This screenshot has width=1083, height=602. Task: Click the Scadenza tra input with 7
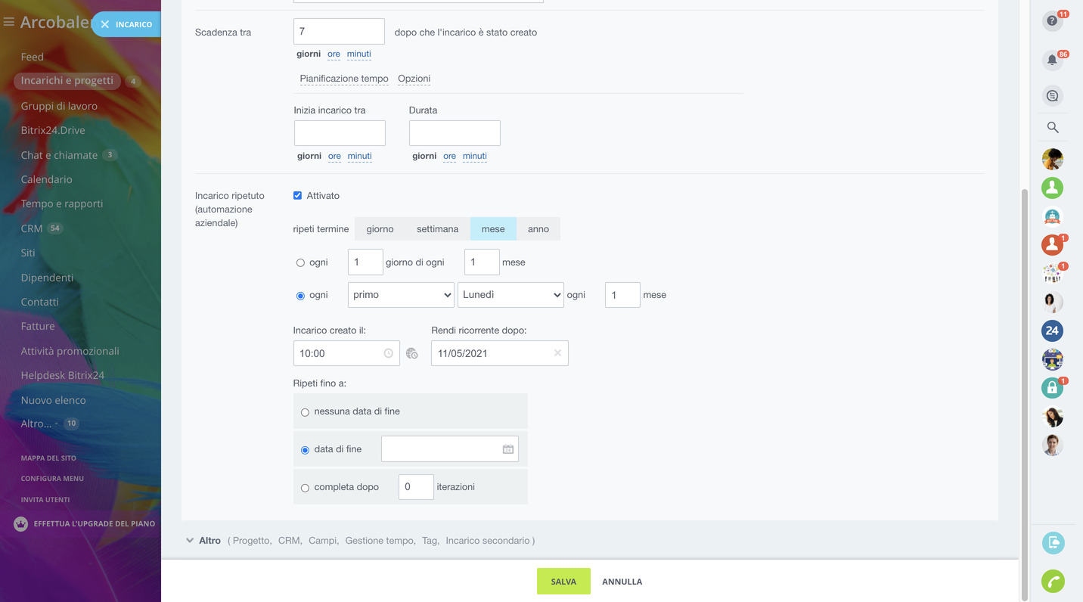click(339, 31)
